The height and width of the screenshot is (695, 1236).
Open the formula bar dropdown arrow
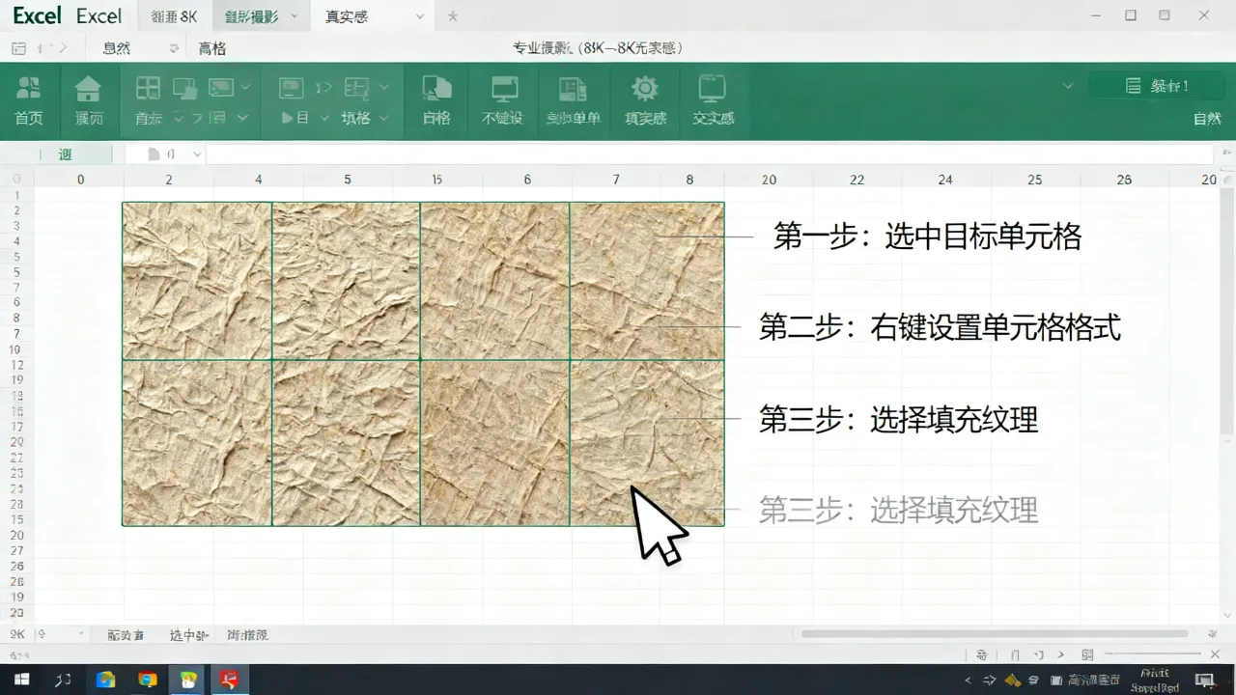pos(197,154)
